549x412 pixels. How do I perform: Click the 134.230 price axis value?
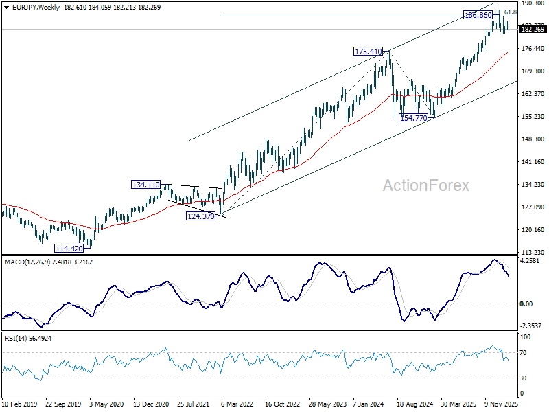[x=533, y=184]
